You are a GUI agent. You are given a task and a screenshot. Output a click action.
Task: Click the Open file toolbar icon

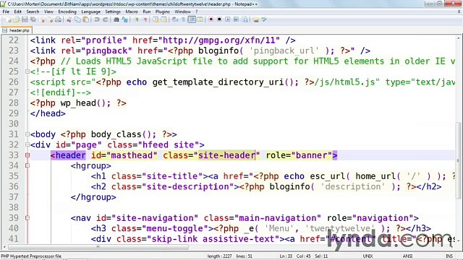click(17, 19)
